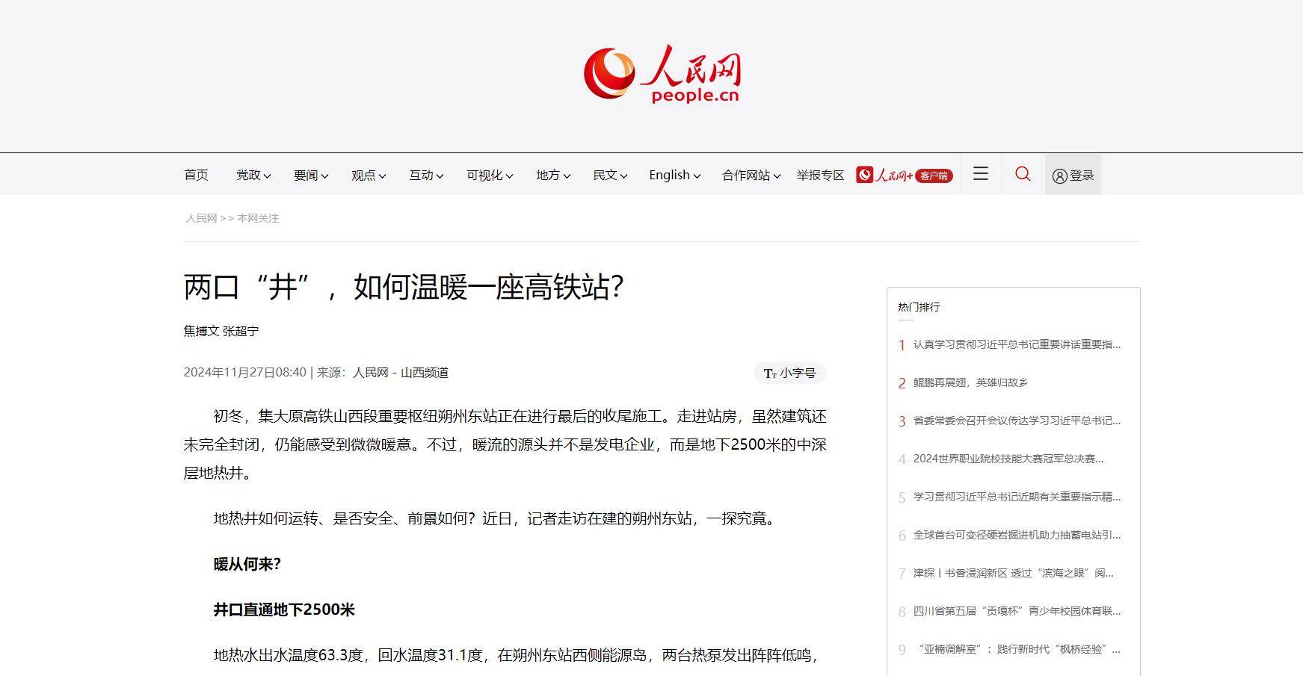Click source link 人民网－山西频道
The height and width of the screenshot is (676, 1303).
(401, 372)
